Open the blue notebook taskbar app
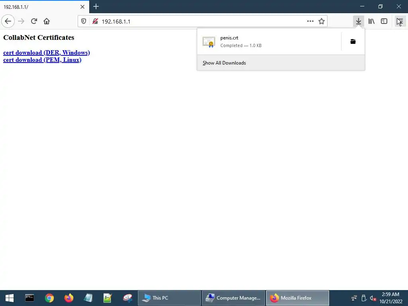 pos(88,298)
